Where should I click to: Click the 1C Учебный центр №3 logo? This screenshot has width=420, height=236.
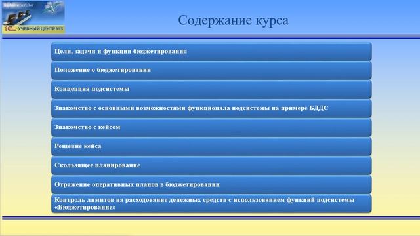(x=33, y=17)
